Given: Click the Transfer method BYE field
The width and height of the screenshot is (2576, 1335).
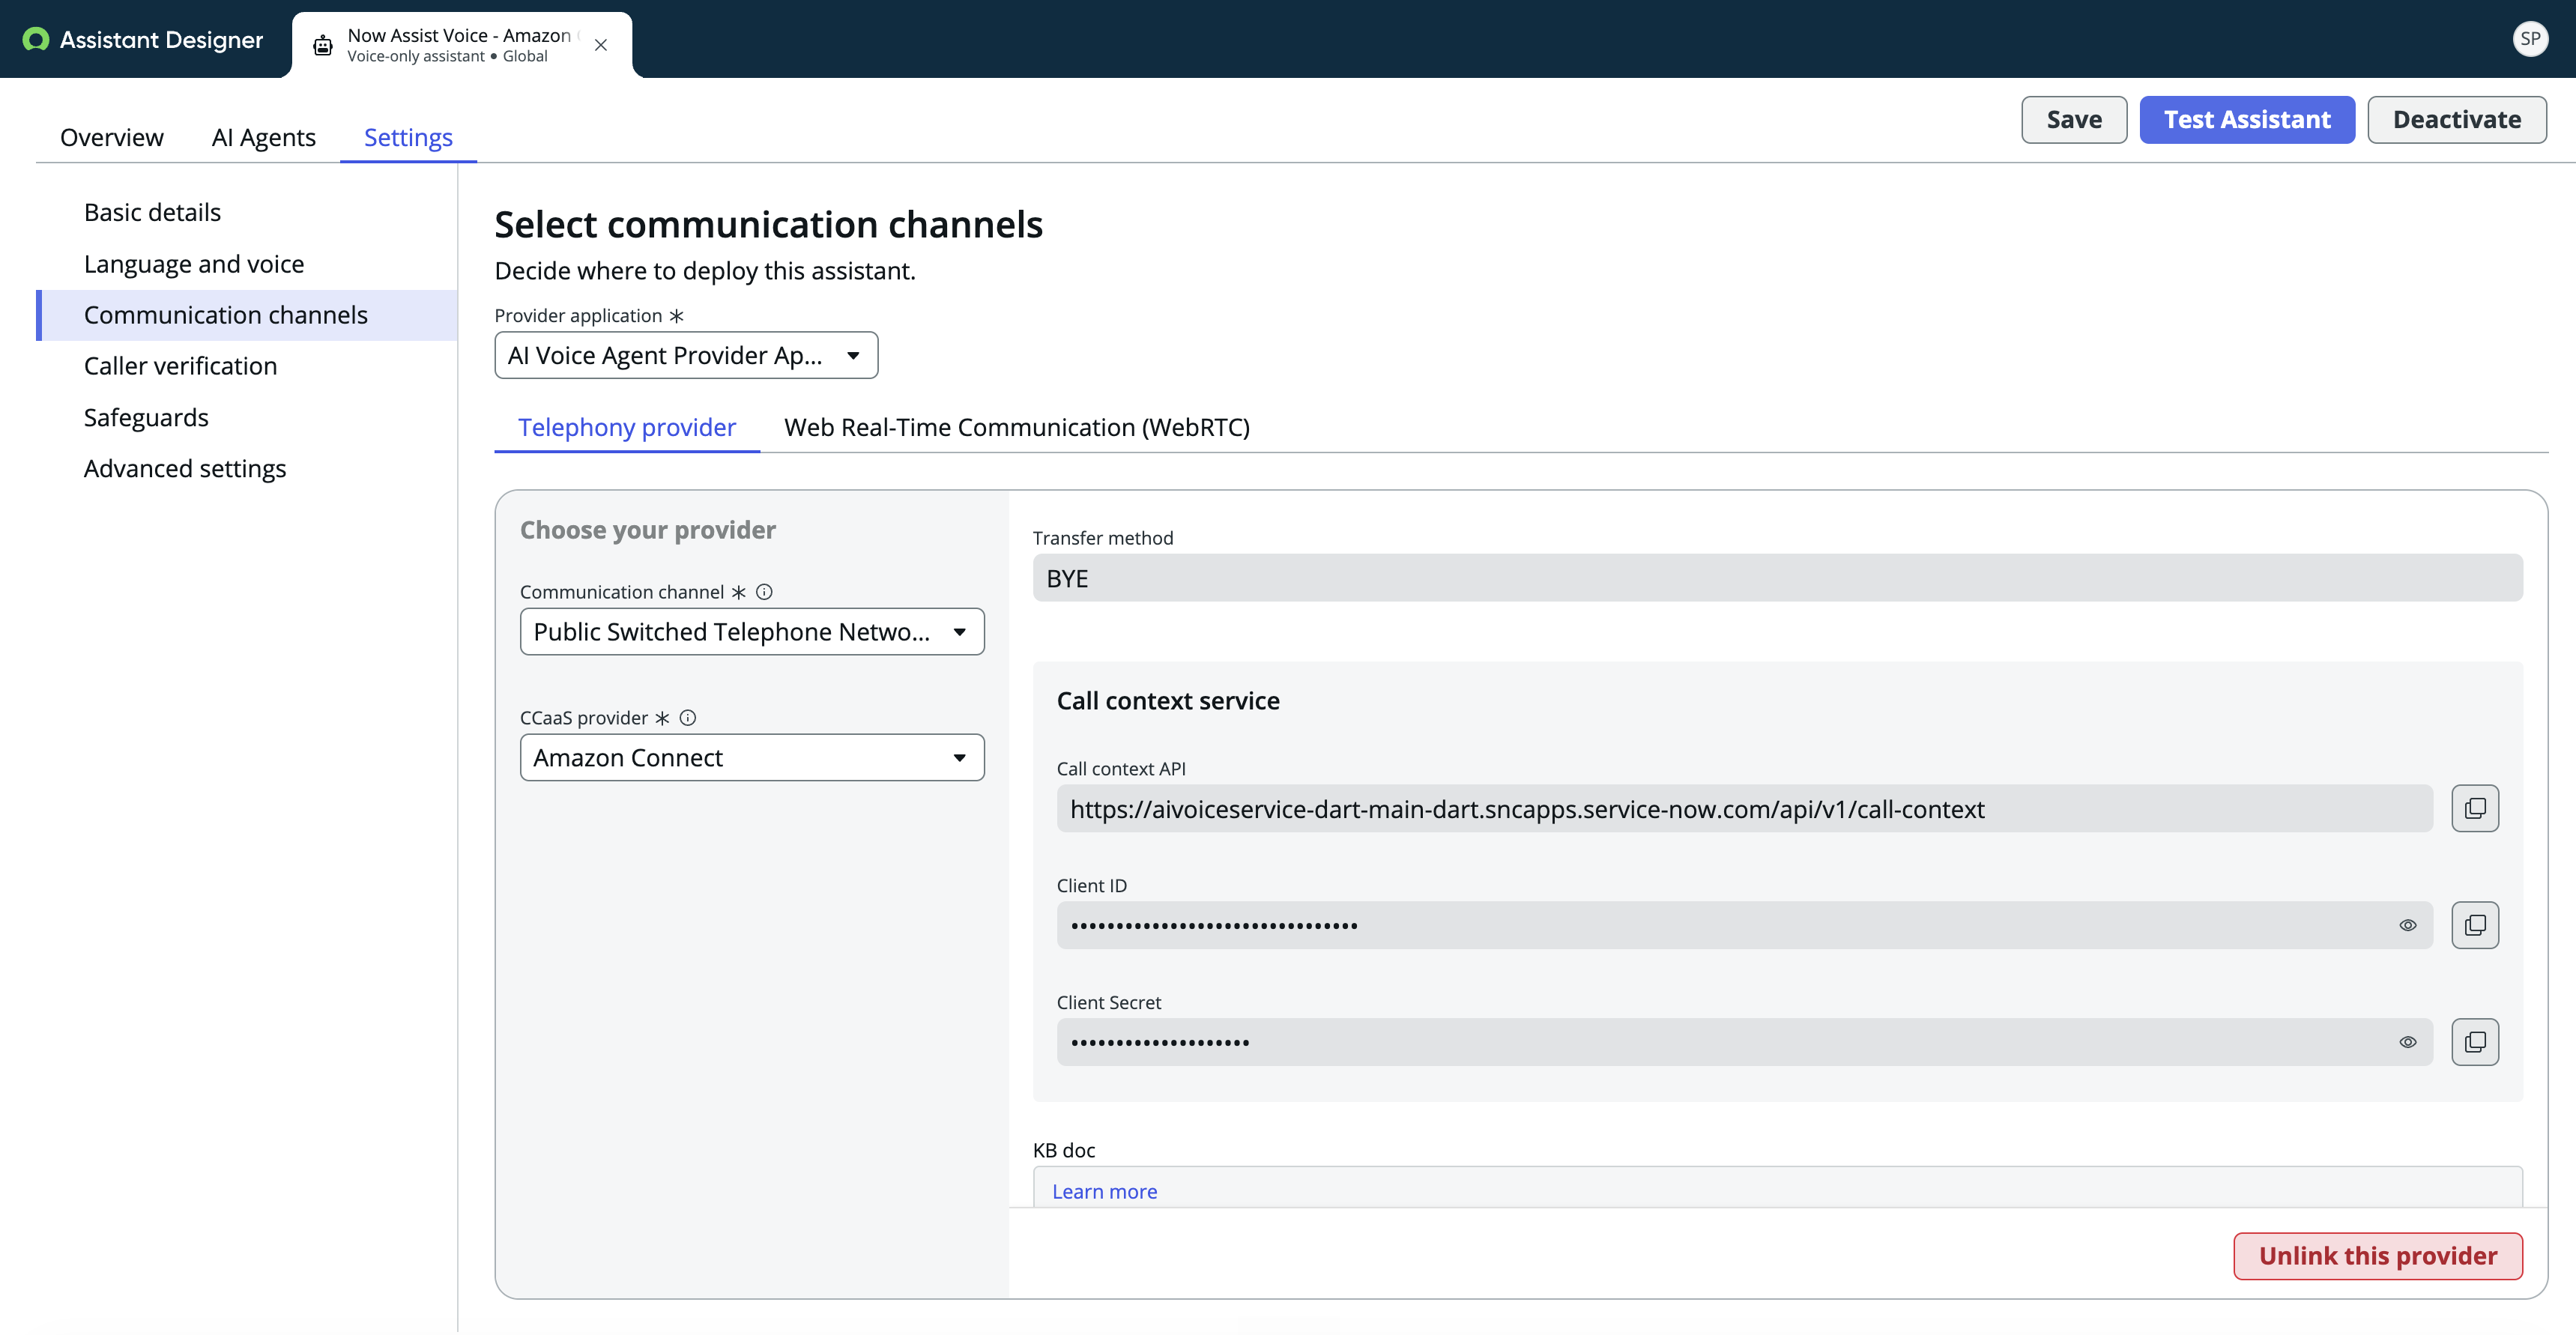Looking at the screenshot, I should click(1777, 578).
